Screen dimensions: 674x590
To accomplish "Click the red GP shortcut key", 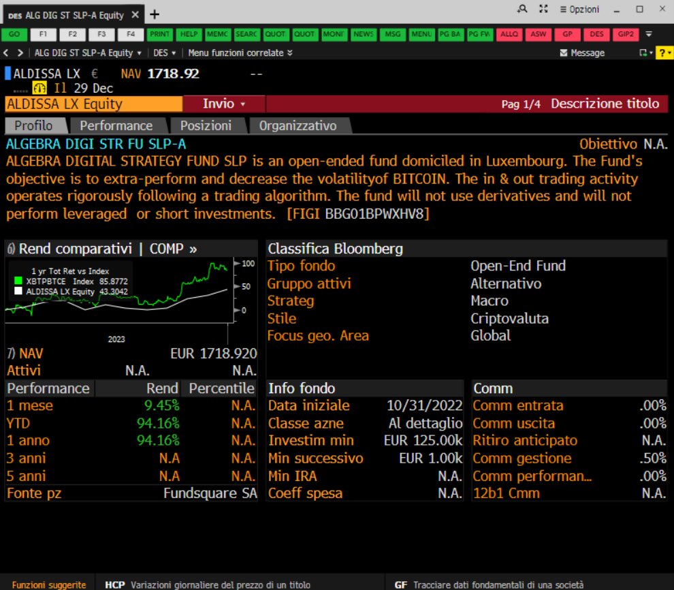I will (x=567, y=34).
